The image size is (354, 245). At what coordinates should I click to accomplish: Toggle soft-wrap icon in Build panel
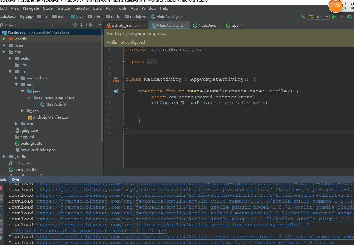click(1, 223)
